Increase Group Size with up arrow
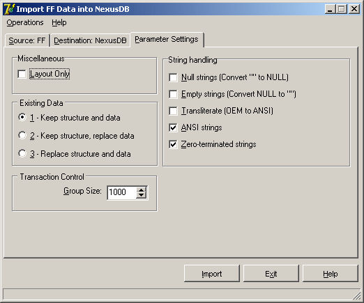 (141, 189)
